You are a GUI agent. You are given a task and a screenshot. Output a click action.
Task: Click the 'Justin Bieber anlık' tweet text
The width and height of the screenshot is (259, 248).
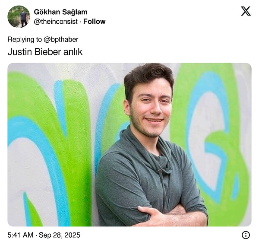click(45, 52)
